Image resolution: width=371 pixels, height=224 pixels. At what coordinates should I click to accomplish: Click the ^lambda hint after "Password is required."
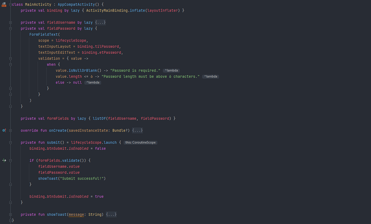(171, 70)
